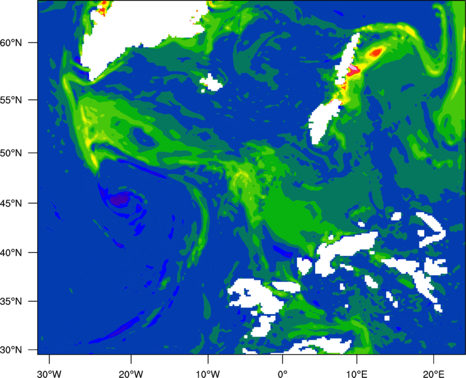Click the 55°N latitude label
This screenshot has height=378, width=466.
11,99
